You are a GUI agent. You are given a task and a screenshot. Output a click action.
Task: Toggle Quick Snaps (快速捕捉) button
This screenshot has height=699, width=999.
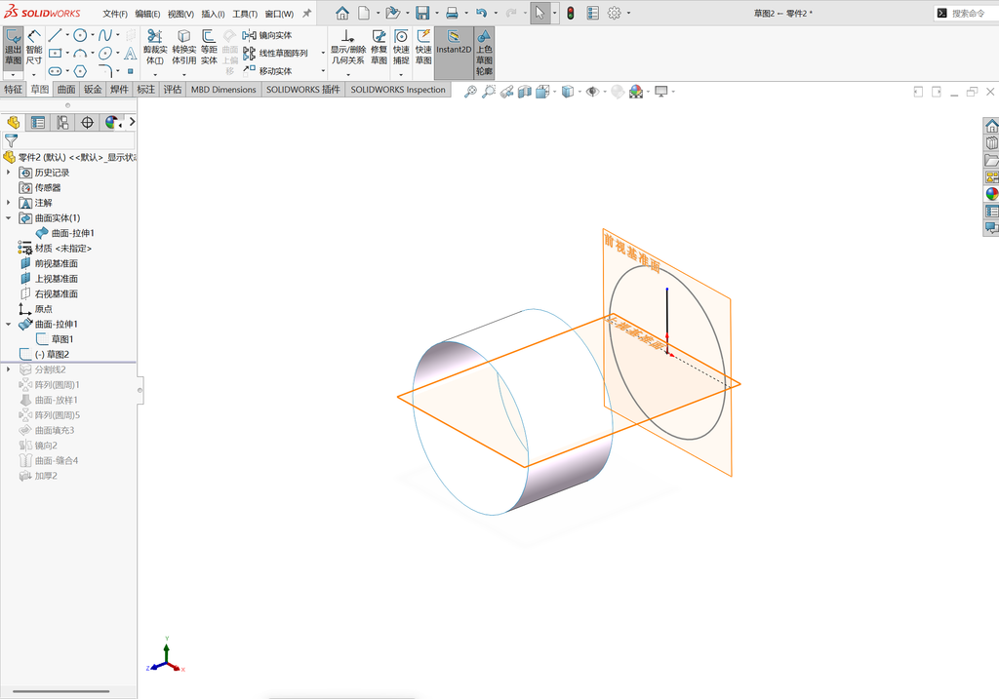point(401,48)
